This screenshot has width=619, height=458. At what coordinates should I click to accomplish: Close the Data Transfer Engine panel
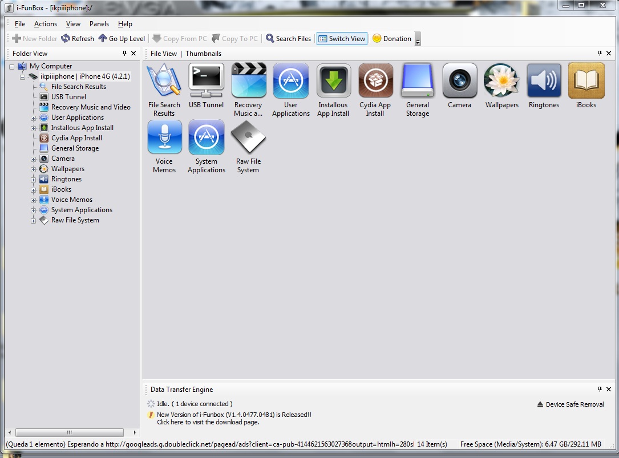pos(608,390)
